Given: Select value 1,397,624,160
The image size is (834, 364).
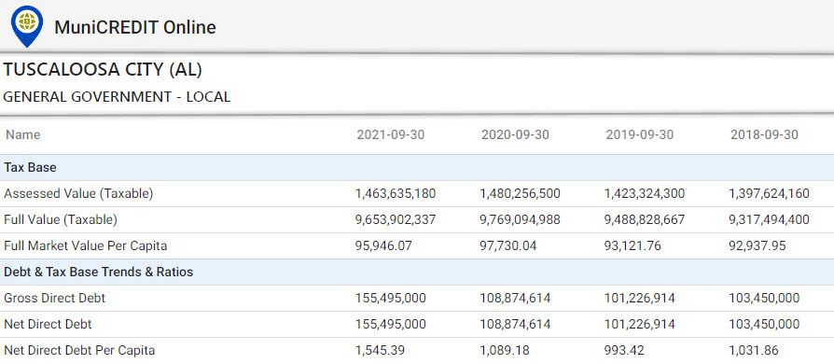Looking at the screenshot, I should click(769, 194).
